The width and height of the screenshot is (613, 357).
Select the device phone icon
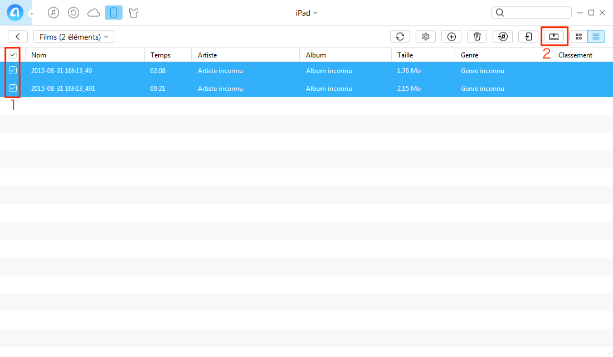point(113,13)
